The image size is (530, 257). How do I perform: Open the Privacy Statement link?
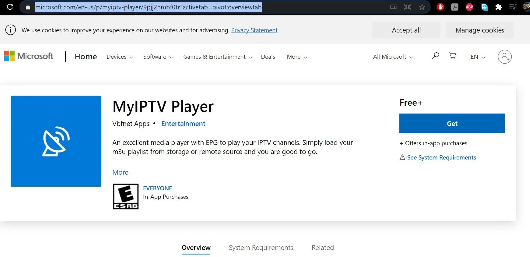(x=254, y=30)
